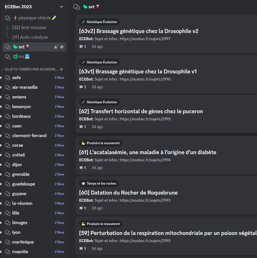Image resolution: width=257 pixels, height=258 pixels.
Task: Open the lyon channel
Action: [x=34, y=232]
